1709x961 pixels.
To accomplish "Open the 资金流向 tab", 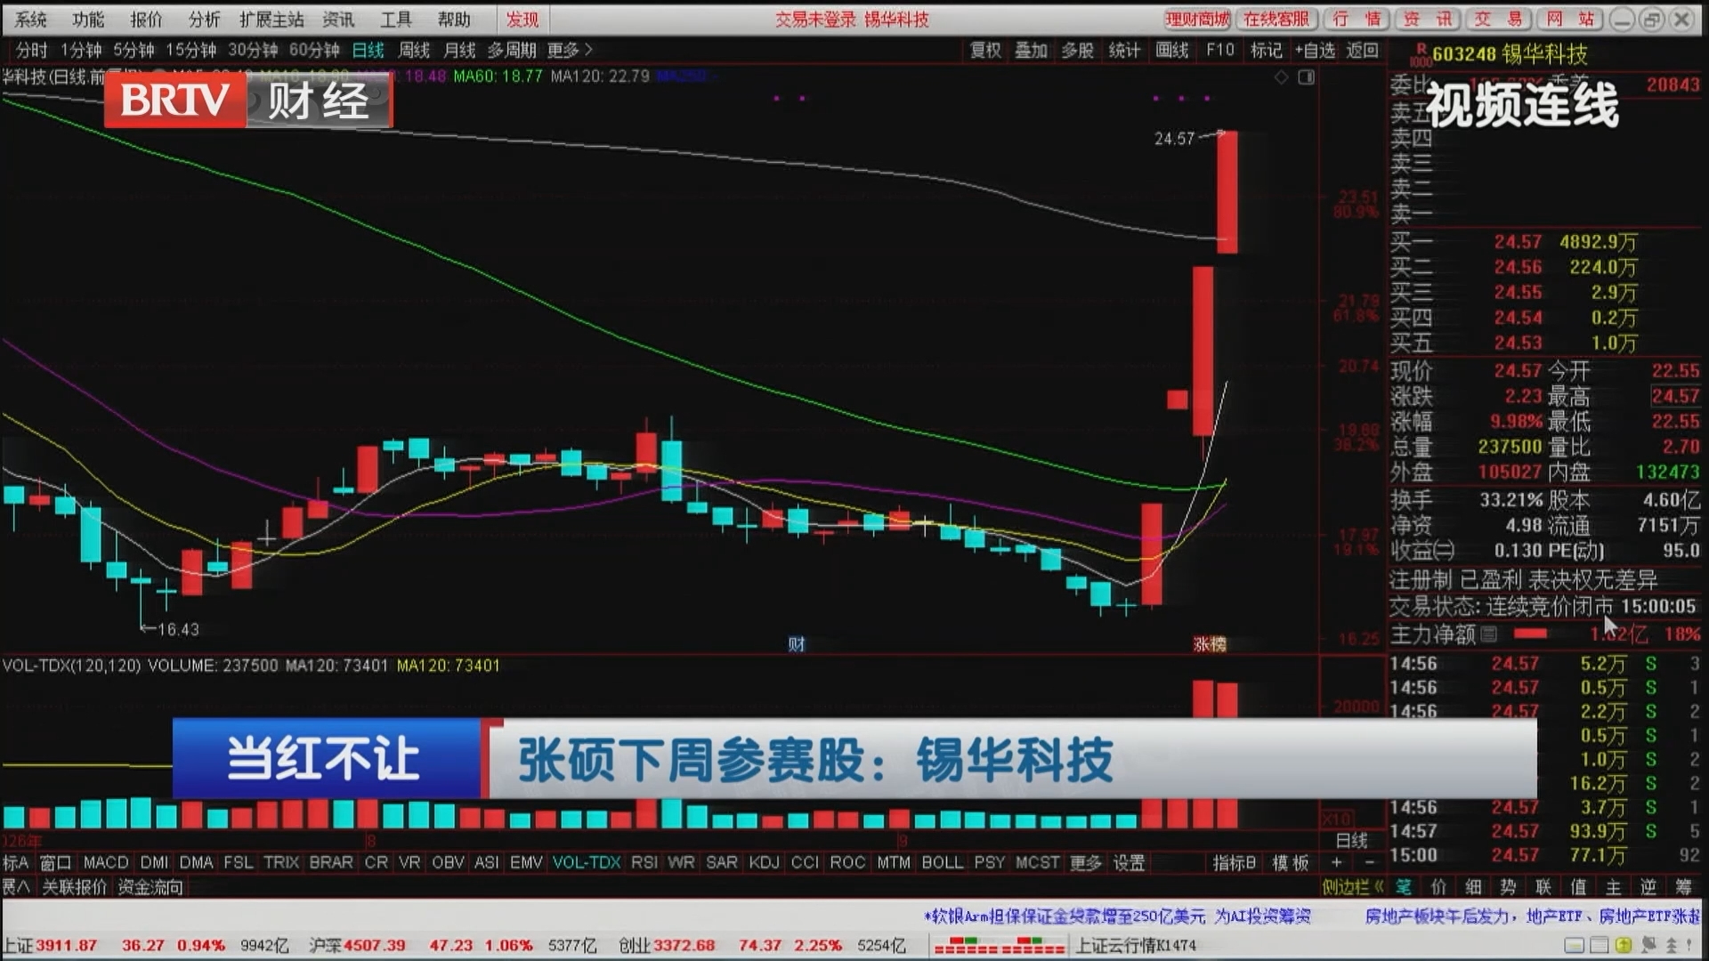I will point(150,886).
